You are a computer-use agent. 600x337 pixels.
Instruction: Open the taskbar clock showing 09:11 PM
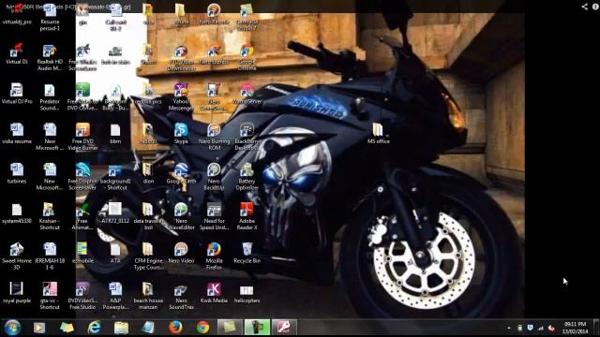(x=575, y=328)
